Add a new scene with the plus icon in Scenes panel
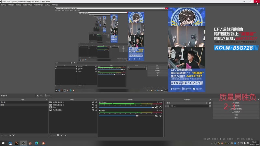The width and height of the screenshot is (260, 146). [x=2, y=135]
